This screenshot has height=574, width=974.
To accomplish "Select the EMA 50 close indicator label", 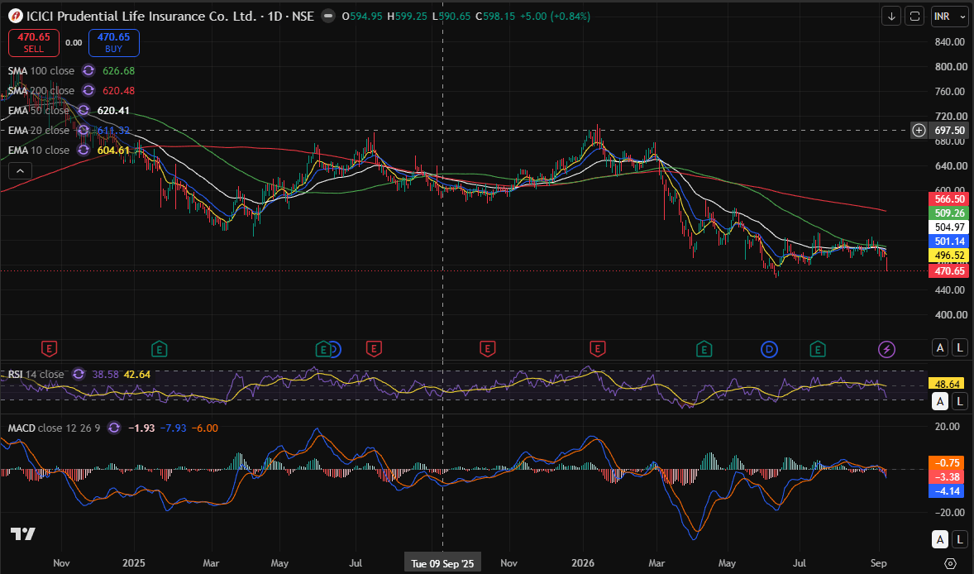I will [x=39, y=111].
